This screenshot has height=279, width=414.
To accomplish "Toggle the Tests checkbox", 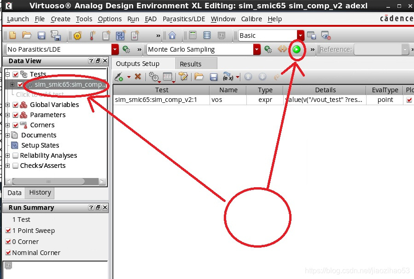I will (15, 74).
